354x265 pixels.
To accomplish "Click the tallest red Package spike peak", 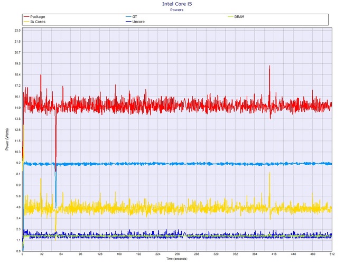I will click(269, 67).
